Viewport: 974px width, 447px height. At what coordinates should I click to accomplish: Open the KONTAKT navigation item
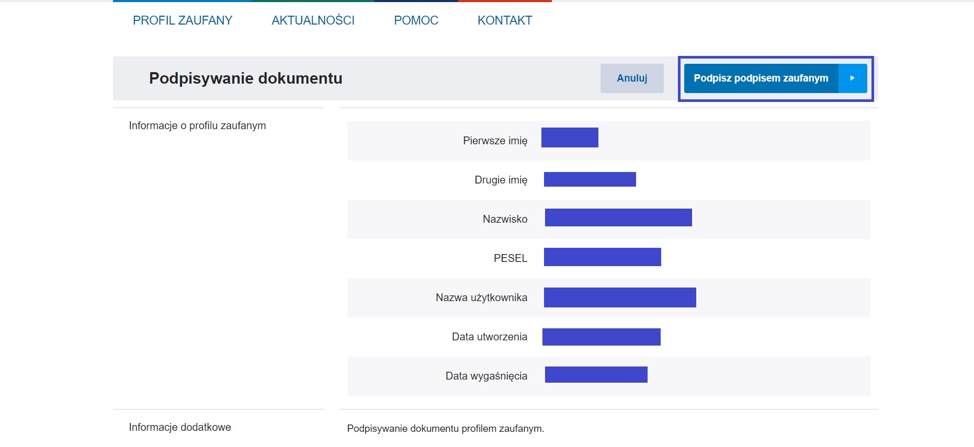[x=505, y=20]
